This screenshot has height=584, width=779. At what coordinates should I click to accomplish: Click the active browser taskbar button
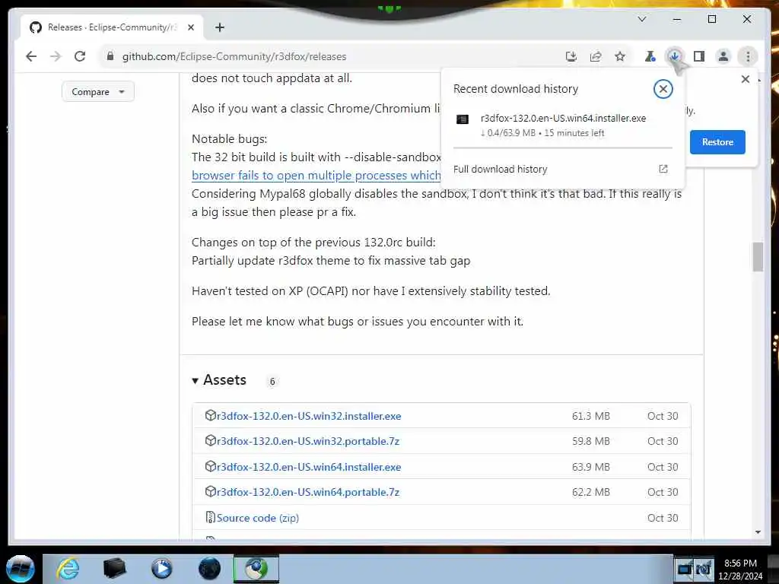(x=256, y=569)
